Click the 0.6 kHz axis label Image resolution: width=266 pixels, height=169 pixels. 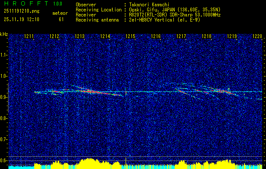[x=4, y=161]
